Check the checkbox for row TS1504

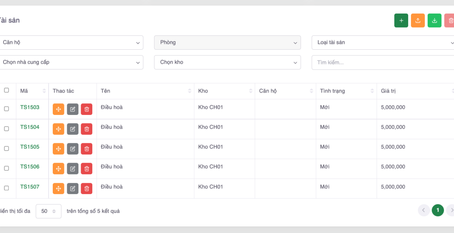[6, 129]
